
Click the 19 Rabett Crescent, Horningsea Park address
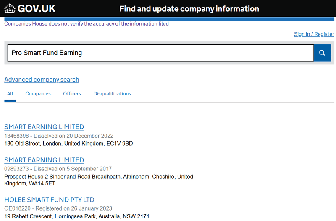[x=77, y=216]
